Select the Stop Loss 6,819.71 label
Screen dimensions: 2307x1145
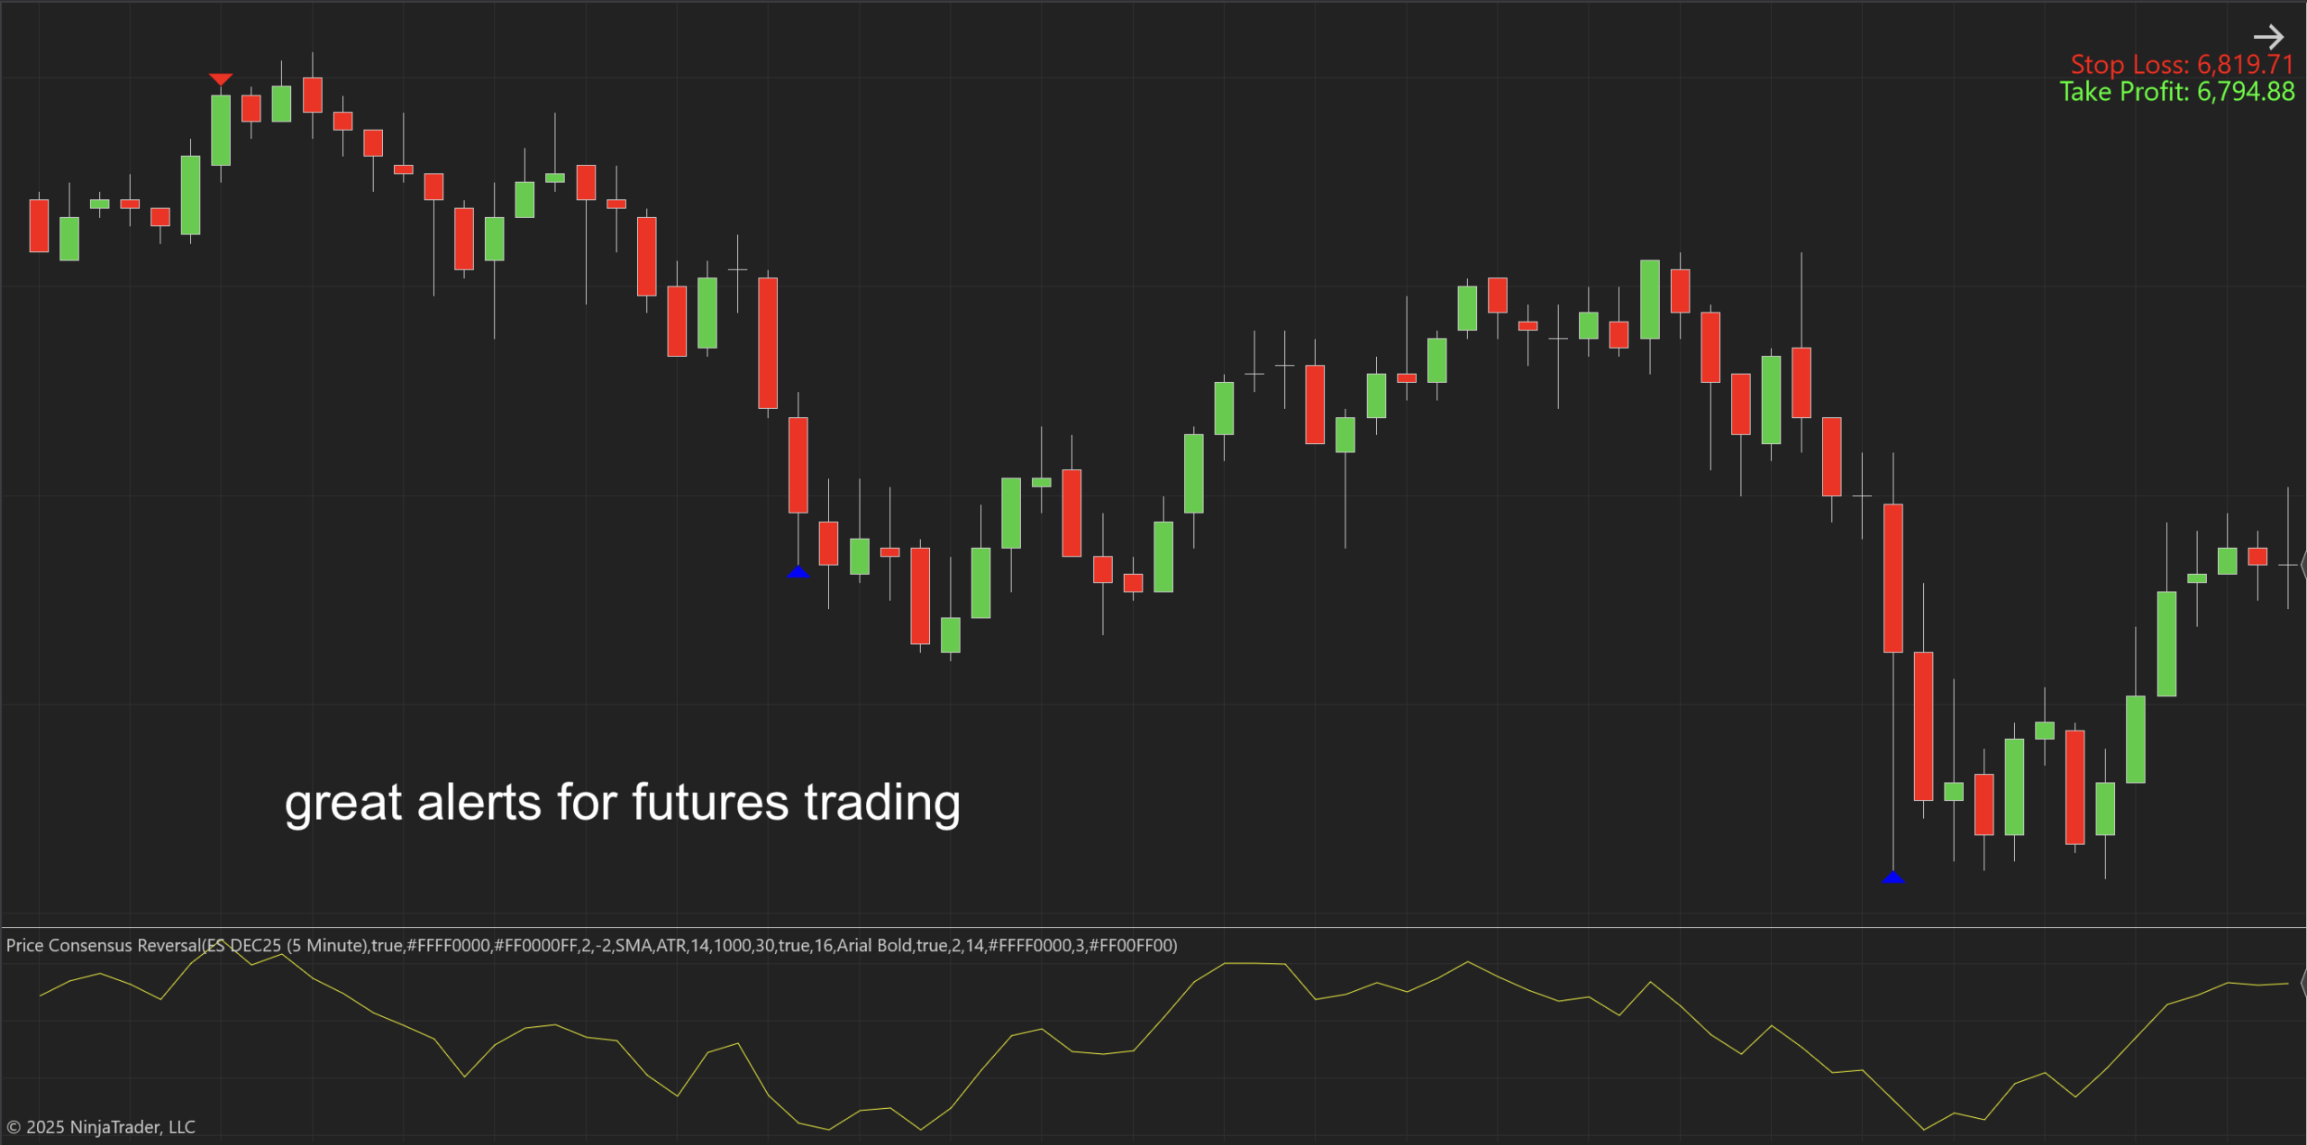(x=2182, y=65)
